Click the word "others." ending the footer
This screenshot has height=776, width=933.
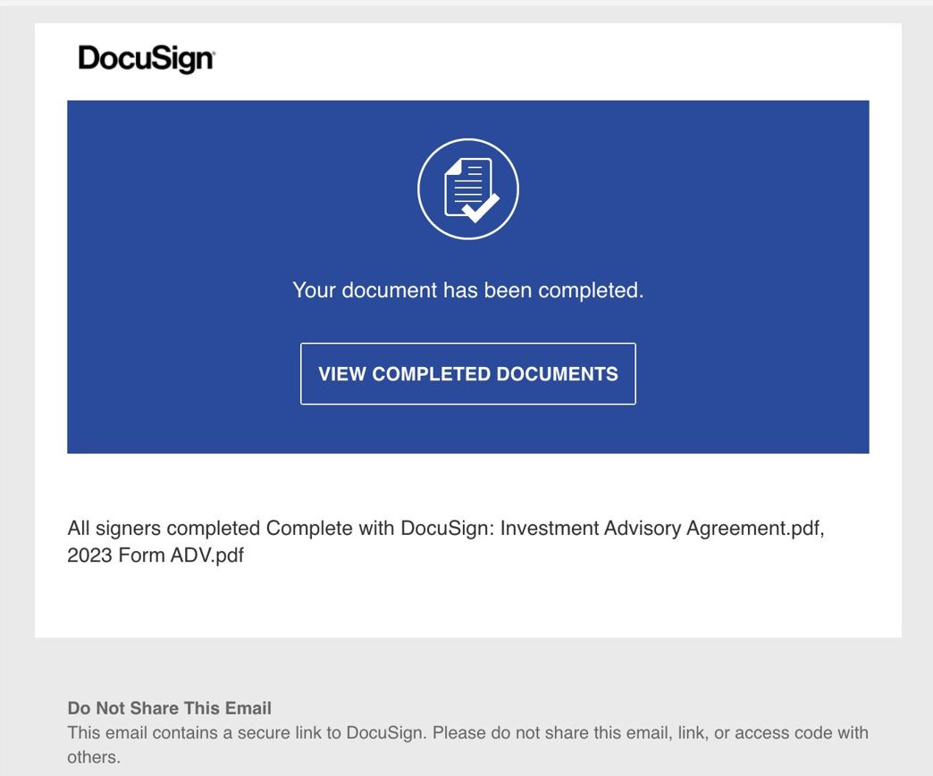94,757
